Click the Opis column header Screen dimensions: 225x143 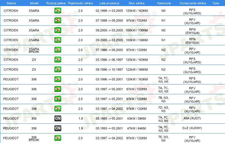point(216,3)
